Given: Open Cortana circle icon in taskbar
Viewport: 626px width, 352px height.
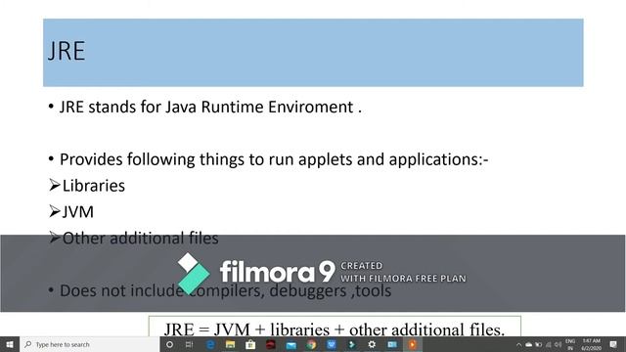Looking at the screenshot, I should 169,344.
